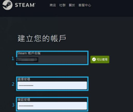This screenshot has height=112, width=133.
Task: Open the 社群 community menu
Action: (x=62, y=5)
